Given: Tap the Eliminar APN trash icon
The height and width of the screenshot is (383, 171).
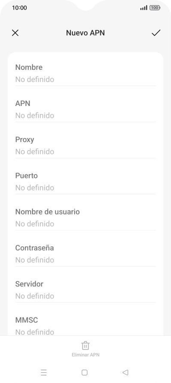Looking at the screenshot, I should pyautogui.click(x=85, y=345).
